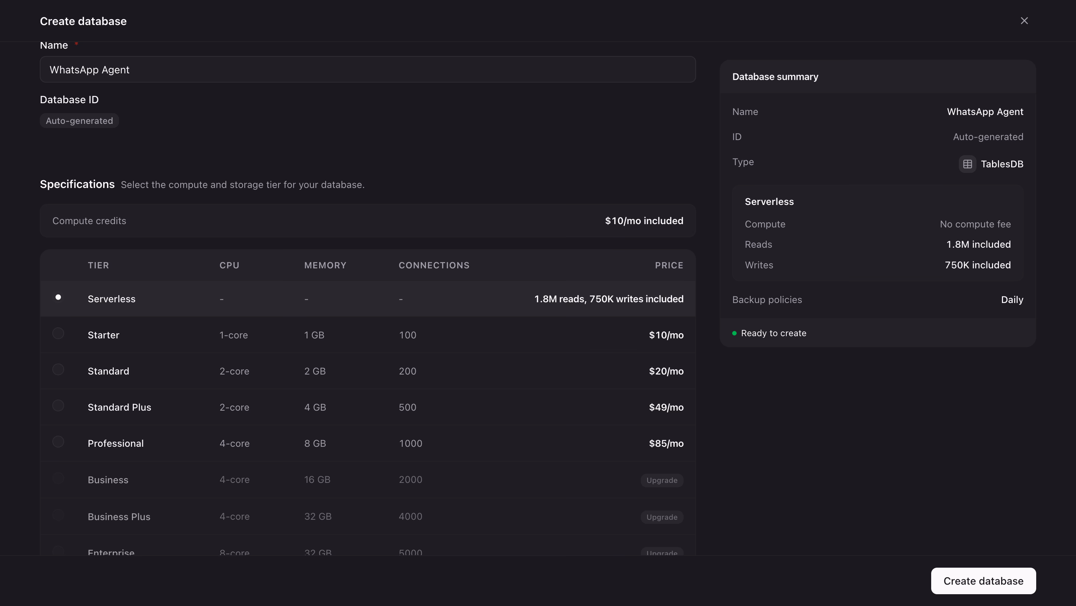The height and width of the screenshot is (606, 1076).
Task: Click the 16 GB memory cell
Action: point(317,480)
